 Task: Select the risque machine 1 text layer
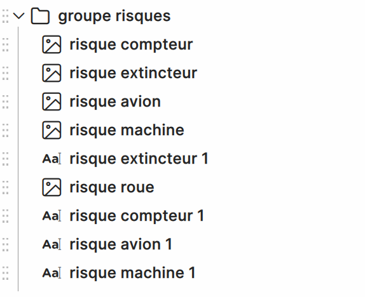(x=132, y=273)
